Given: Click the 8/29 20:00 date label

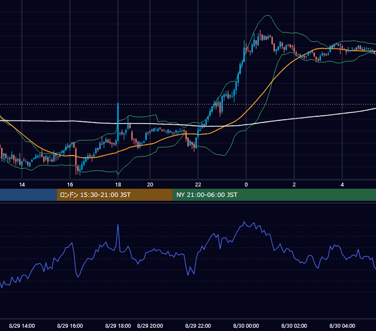Looking at the screenshot, I should pos(150,325).
